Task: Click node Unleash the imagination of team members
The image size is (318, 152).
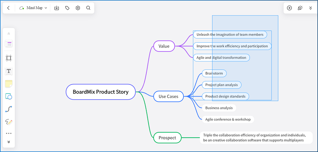Action: (230, 35)
